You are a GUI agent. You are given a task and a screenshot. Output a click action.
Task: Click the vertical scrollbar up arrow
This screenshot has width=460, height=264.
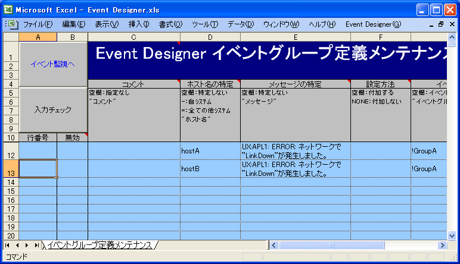click(x=452, y=37)
